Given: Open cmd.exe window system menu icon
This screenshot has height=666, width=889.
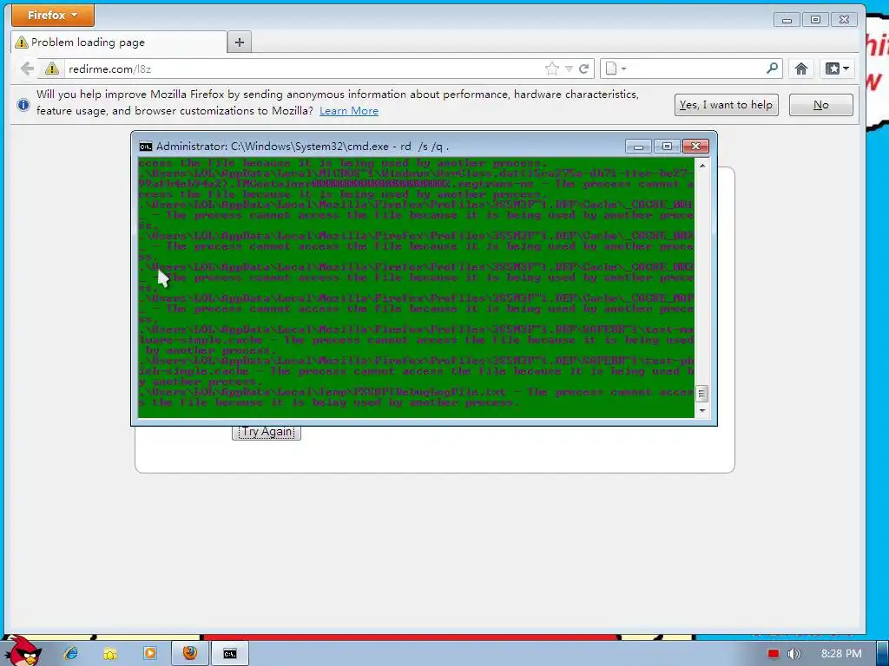Looking at the screenshot, I should 146,147.
